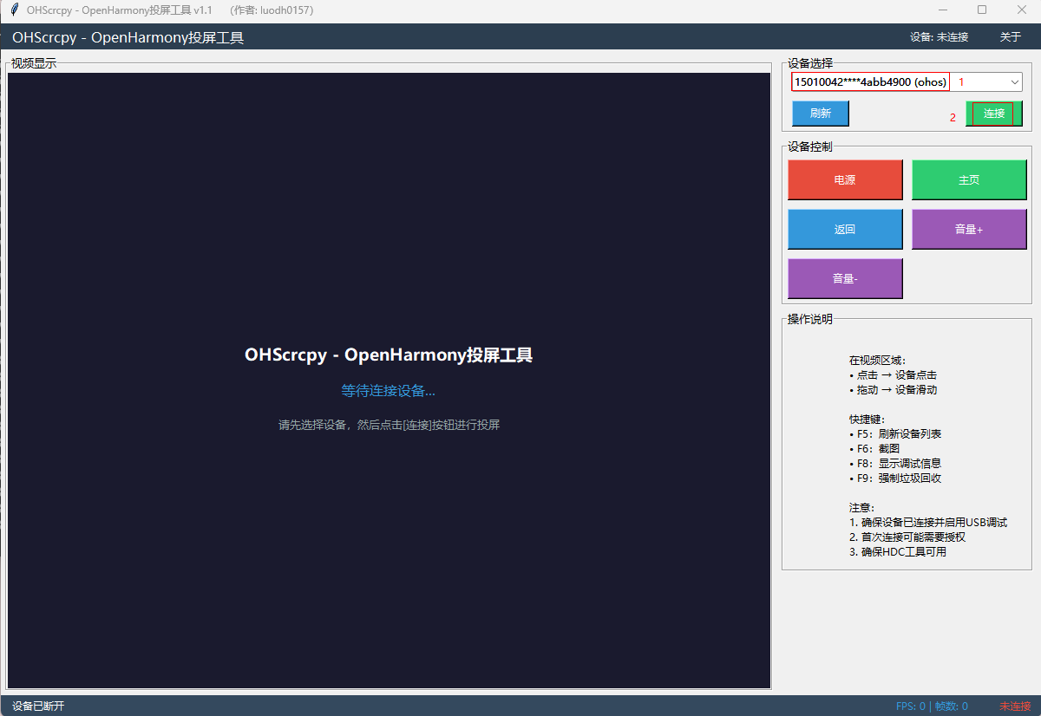Click the blue 返回 back button

click(845, 230)
